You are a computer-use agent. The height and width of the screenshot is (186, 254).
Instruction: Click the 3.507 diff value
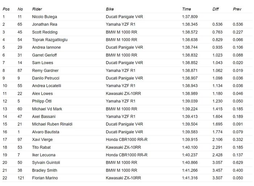218,178
